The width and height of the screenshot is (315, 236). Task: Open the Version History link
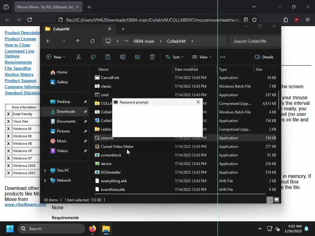(19, 74)
